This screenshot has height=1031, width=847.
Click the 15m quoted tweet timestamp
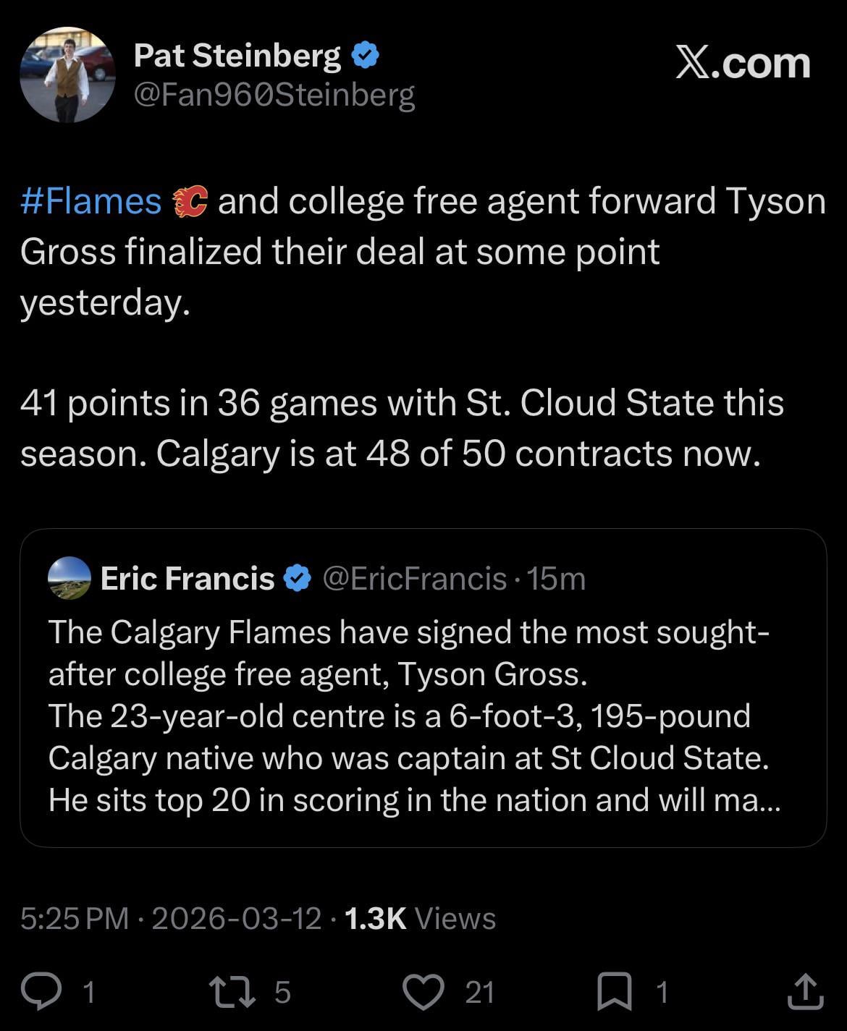coord(556,579)
